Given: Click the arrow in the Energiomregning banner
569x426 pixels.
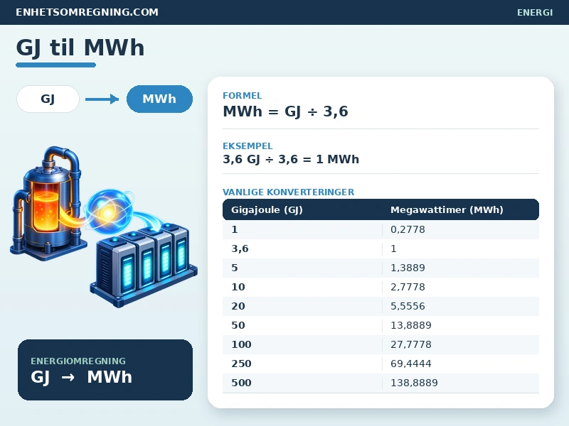Looking at the screenshot, I should pyautogui.click(x=68, y=378).
